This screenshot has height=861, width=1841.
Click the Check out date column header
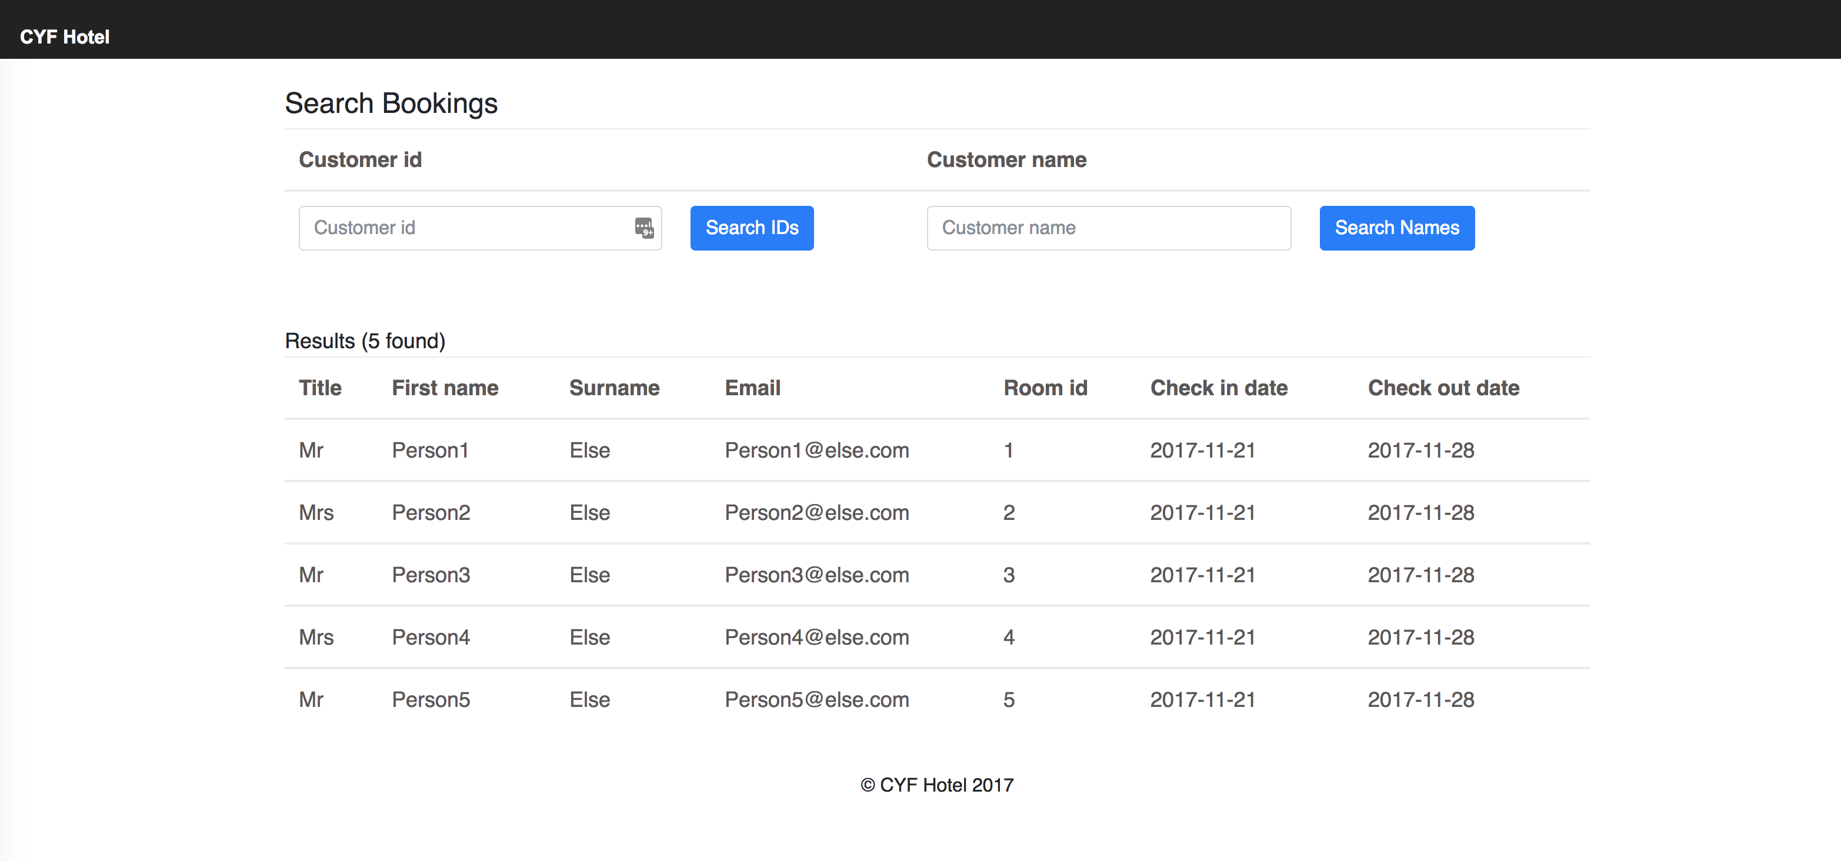(x=1443, y=388)
